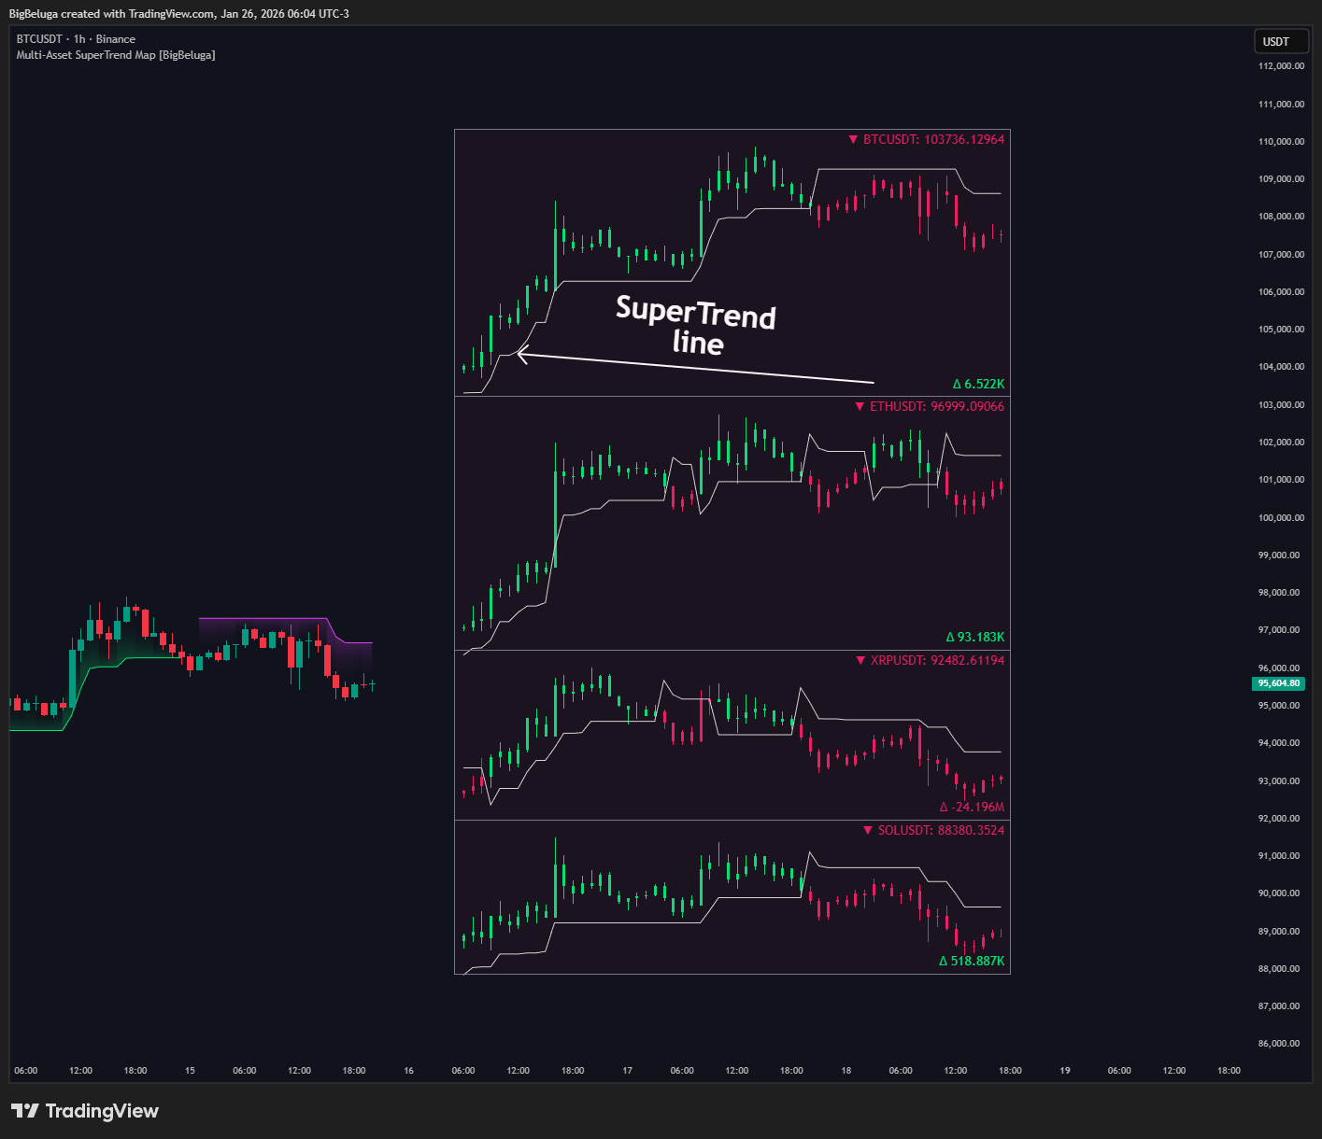
Task: Click the date label 16 on time axis
Action: 408,1071
